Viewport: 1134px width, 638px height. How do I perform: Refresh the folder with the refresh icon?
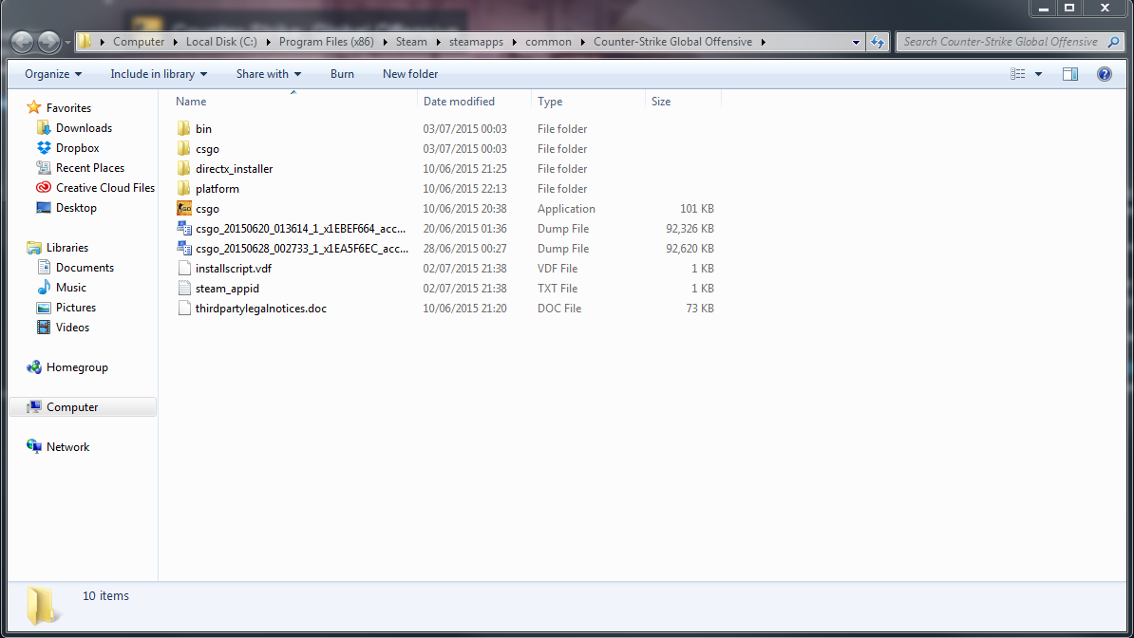878,42
